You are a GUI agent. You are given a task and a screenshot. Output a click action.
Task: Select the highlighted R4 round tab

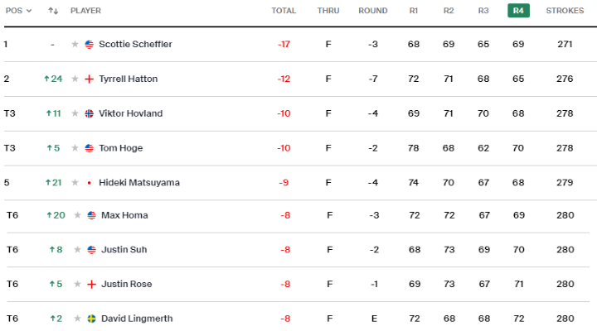(x=518, y=11)
